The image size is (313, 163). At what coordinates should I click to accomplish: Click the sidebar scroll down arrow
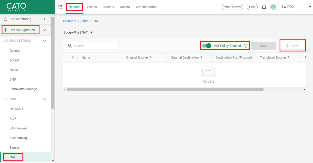pos(53,161)
